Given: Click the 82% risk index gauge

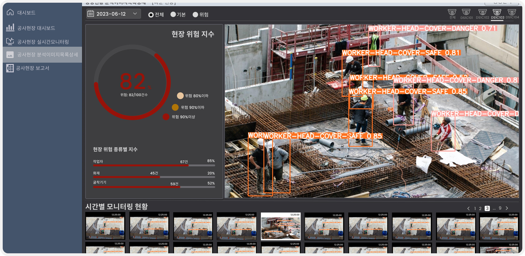Looking at the screenshot, I should (x=133, y=82).
